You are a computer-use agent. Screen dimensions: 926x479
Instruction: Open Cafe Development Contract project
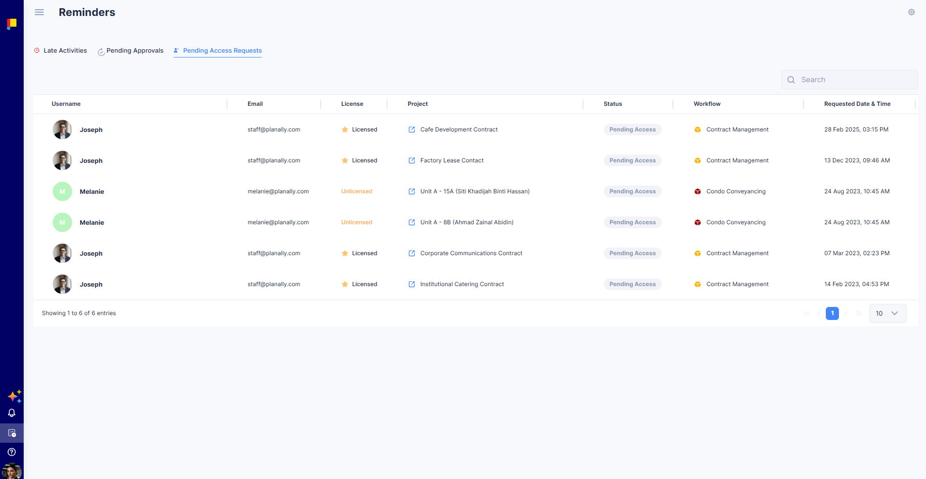(x=459, y=130)
